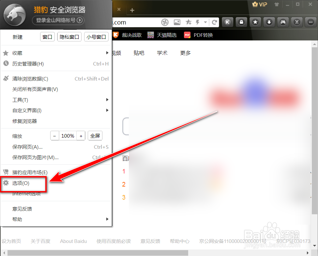Screen dimensions: 318x256
Task: Open the address bar dropdown arrow
Action: point(205,22)
